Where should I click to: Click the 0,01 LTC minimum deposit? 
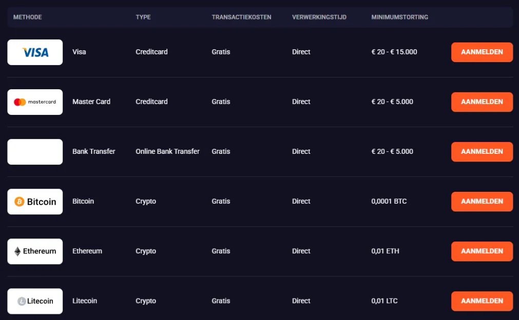385,301
